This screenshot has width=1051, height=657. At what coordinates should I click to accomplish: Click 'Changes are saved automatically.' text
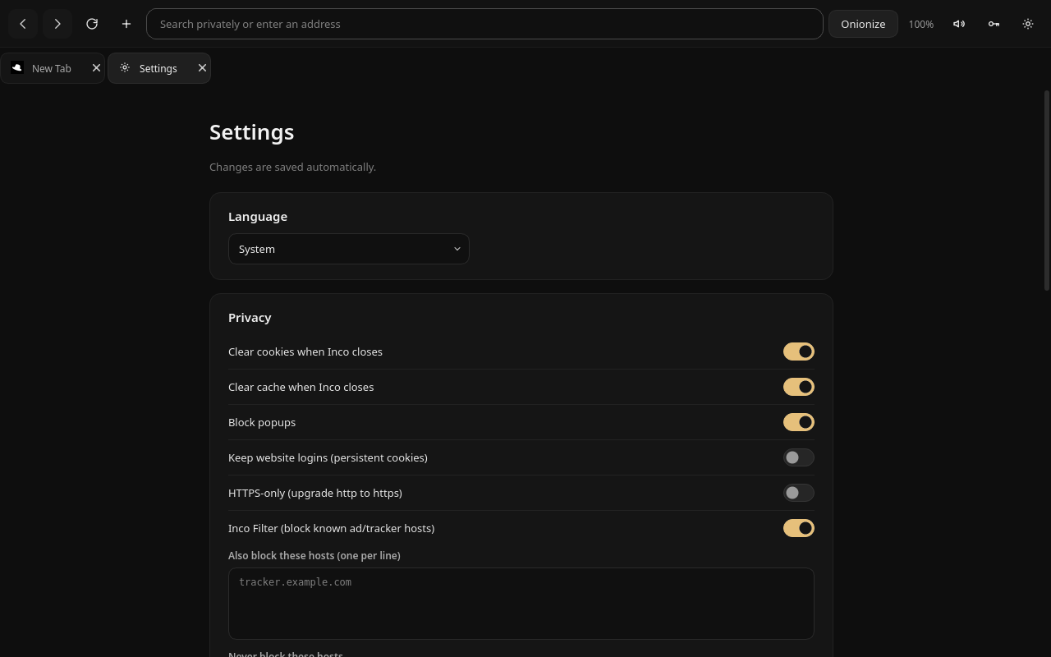click(x=292, y=167)
